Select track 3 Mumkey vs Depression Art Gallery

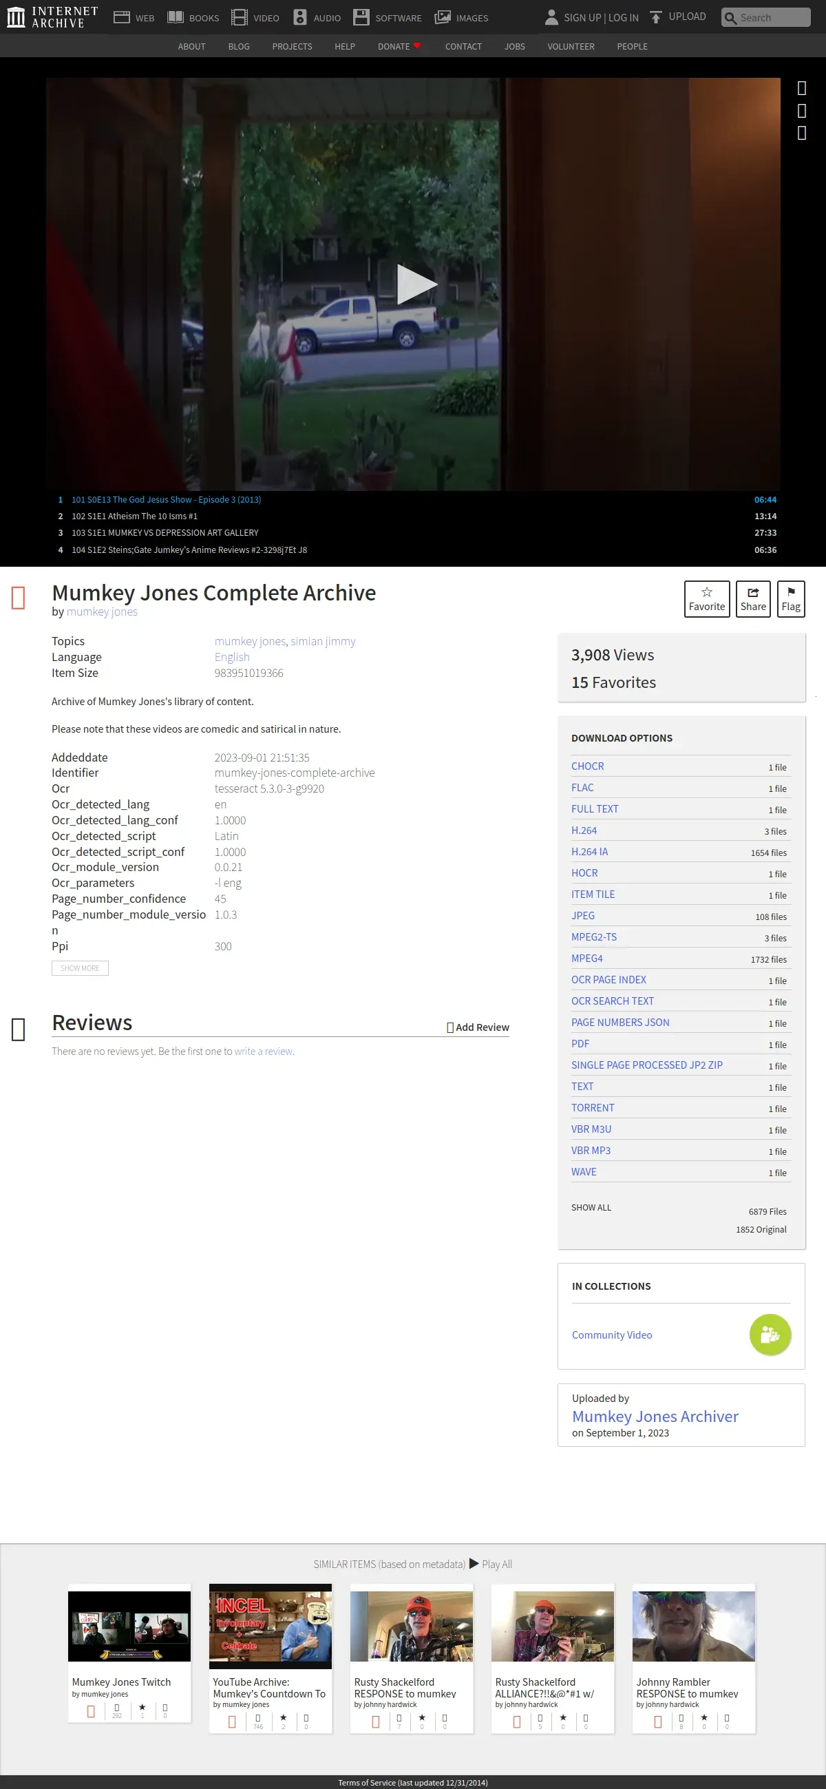(x=416, y=533)
